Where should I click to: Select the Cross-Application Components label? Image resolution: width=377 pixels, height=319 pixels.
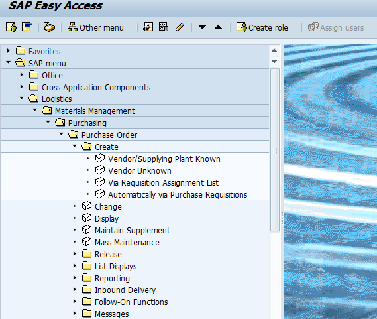(96, 87)
